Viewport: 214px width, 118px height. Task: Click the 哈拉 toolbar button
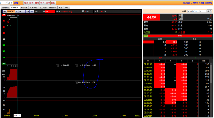tap(48, 3)
